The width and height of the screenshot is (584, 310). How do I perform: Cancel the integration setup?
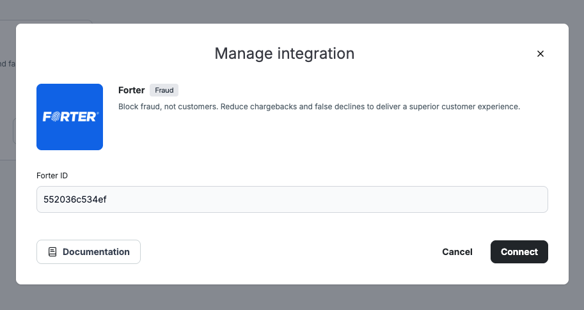pyautogui.click(x=457, y=252)
